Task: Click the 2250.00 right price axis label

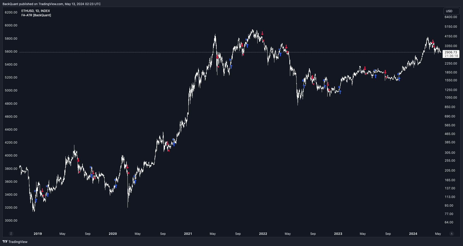Action: (x=451, y=64)
